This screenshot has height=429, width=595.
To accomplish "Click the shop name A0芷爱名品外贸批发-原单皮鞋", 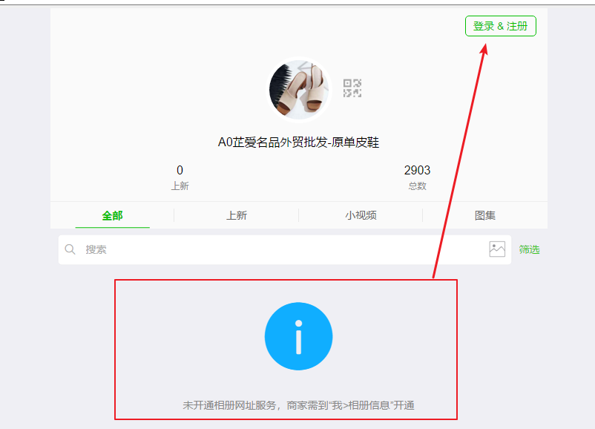I will (x=298, y=143).
